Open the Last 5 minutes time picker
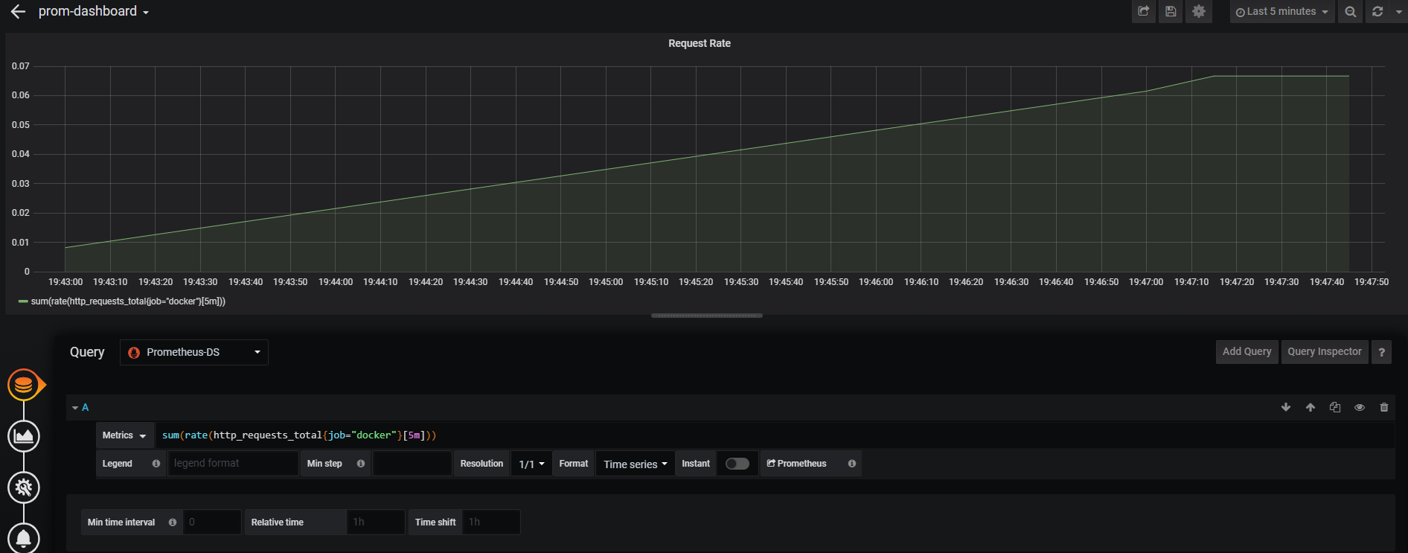The width and height of the screenshot is (1408, 553). [1281, 12]
